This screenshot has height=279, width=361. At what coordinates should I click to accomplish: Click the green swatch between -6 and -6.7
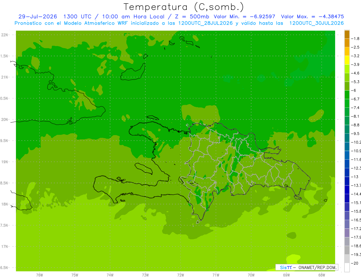347,95
